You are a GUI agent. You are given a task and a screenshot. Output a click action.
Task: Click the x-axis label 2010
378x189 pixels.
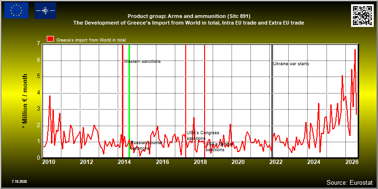point(48,162)
